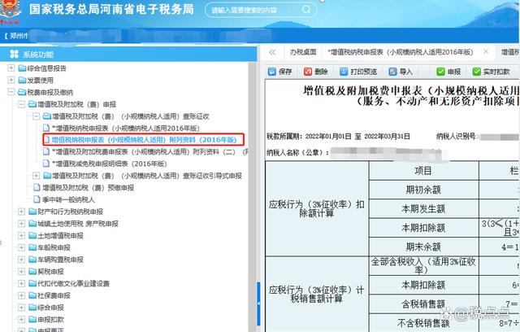The height and width of the screenshot is (332, 520).
Task: Expand the 代扣代缴文化事业建设费 node
Action: click(21, 283)
